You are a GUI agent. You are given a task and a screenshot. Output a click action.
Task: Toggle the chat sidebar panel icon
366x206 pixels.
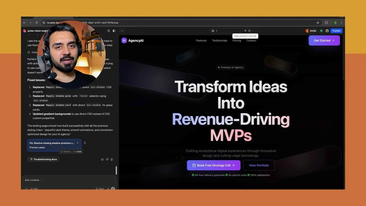114,31
